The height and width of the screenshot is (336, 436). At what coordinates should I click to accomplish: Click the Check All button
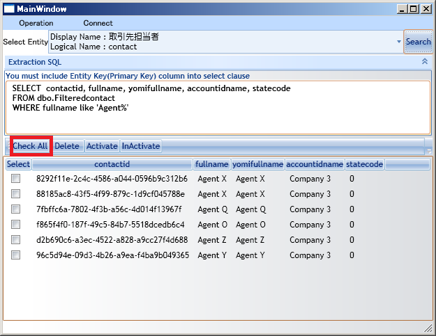pos(30,146)
